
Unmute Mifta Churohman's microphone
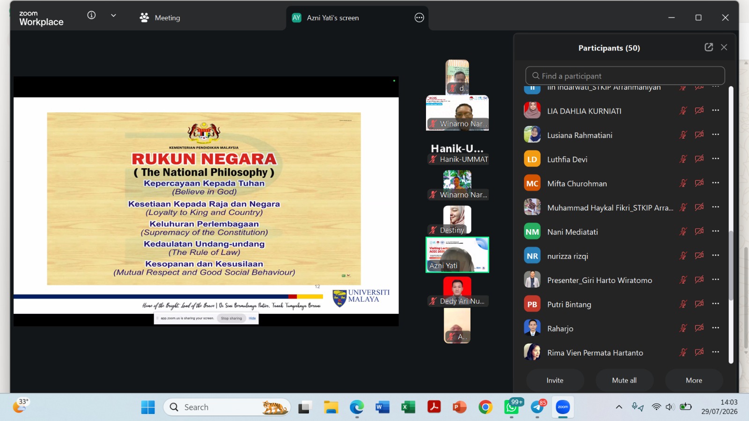pyautogui.click(x=683, y=183)
